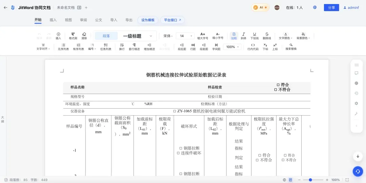This screenshot has height=183, width=366.
Task: Decrease font size with A- (缩小字号)
Action: pyautogui.click(x=218, y=36)
